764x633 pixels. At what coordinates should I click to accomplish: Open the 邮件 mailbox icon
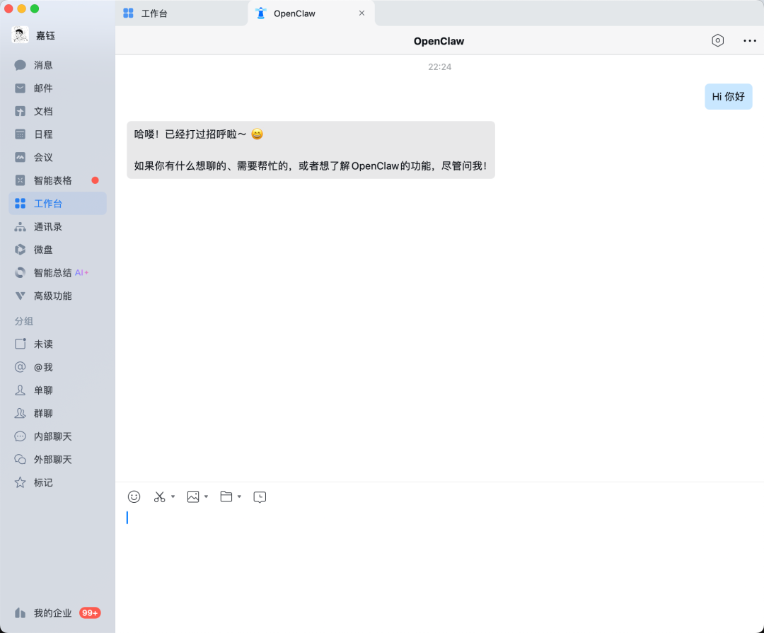click(x=43, y=88)
